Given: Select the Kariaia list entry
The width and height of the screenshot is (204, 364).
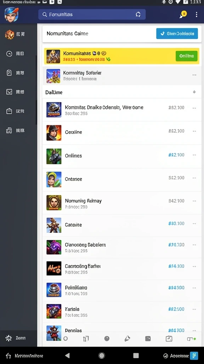Looking at the screenshot, I should click(122, 311).
